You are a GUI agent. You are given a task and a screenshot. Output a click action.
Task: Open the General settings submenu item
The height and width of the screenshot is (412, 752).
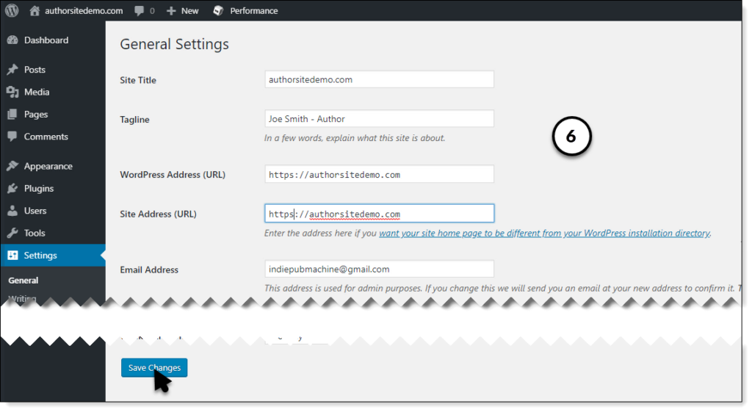click(23, 281)
